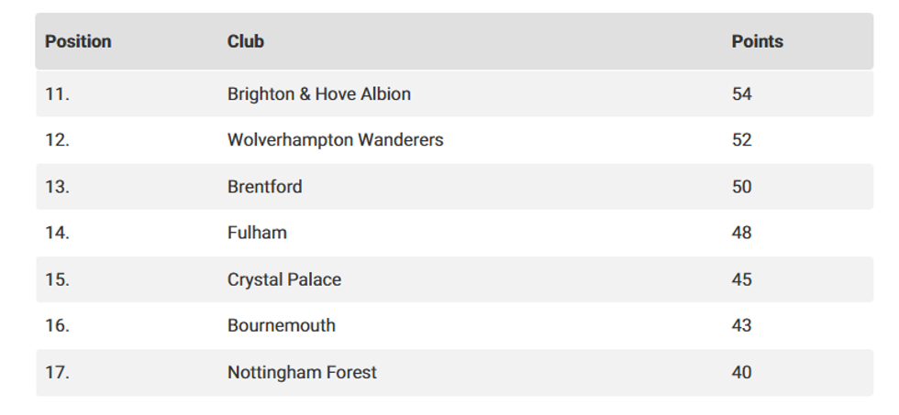The width and height of the screenshot is (899, 415).
Task: Click position number 11. in the table
Action: (x=57, y=93)
